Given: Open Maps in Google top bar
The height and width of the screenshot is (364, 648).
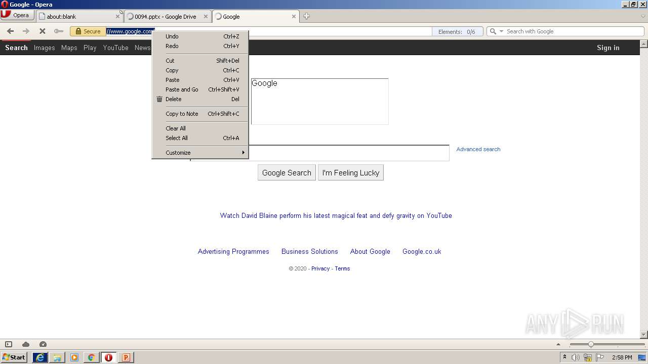Looking at the screenshot, I should pyautogui.click(x=69, y=48).
